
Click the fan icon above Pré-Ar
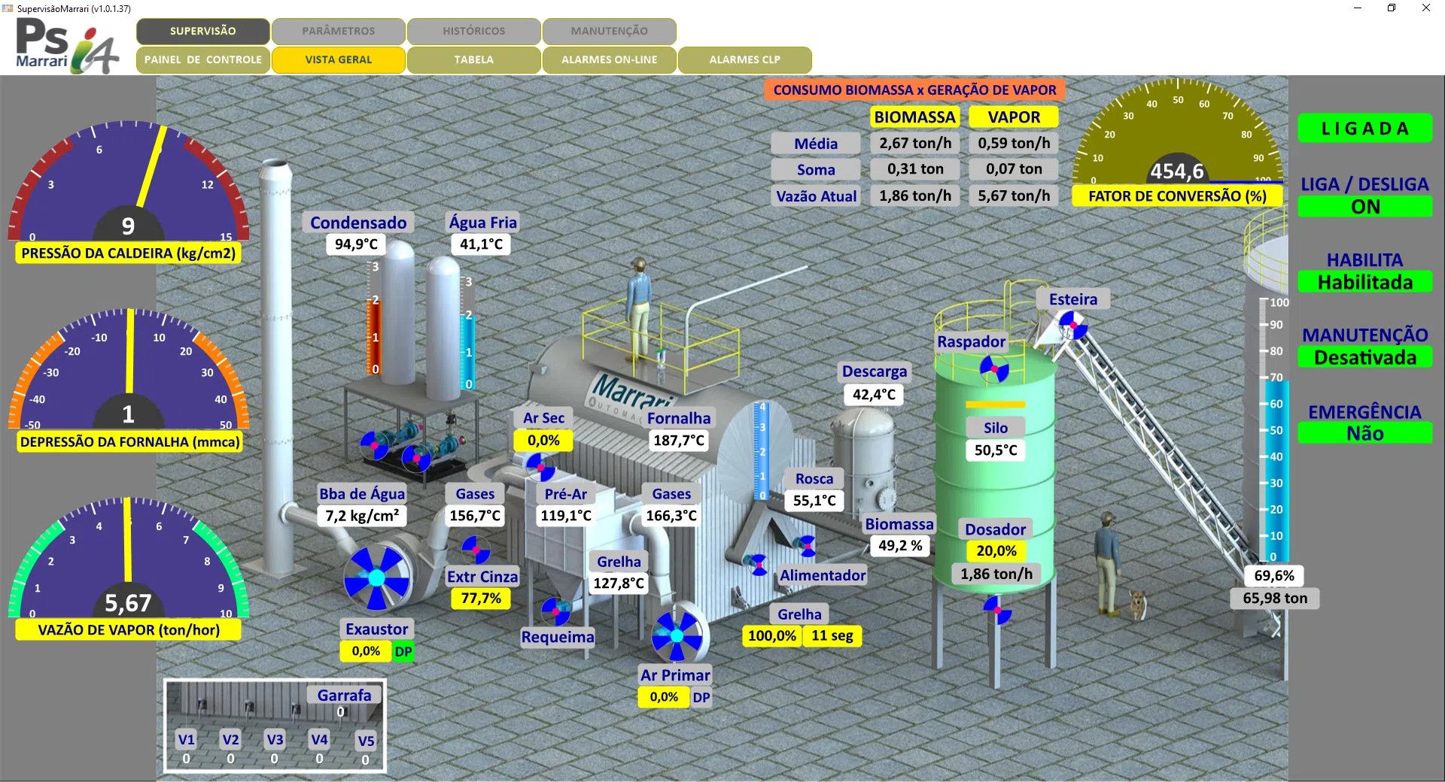pos(542,466)
